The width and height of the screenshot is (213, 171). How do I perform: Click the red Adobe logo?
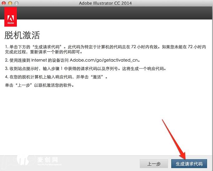(11, 18)
